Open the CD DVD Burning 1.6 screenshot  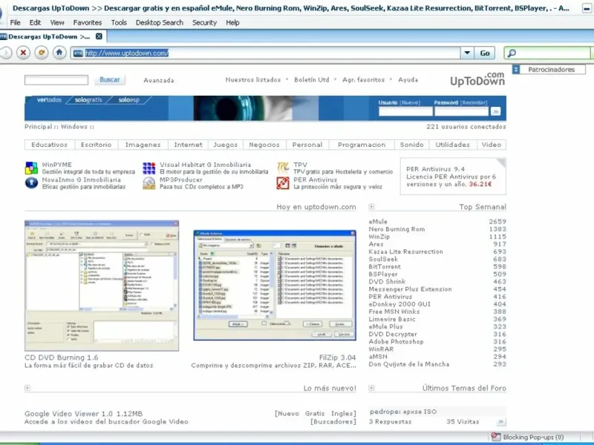tap(102, 286)
